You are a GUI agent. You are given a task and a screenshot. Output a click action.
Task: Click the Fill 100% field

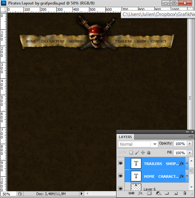tap(180, 153)
